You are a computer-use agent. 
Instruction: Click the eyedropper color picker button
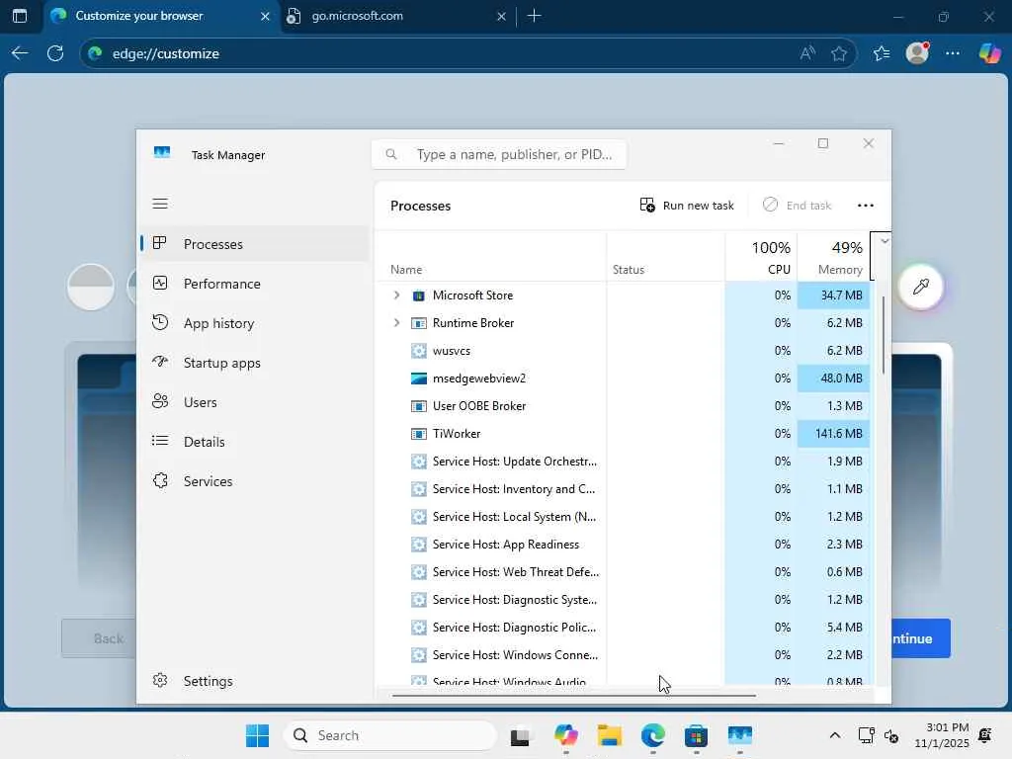pos(920,287)
